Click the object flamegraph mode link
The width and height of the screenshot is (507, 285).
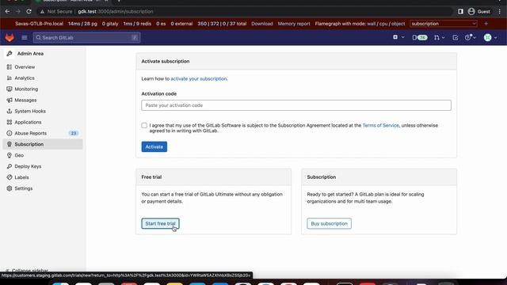click(398, 24)
